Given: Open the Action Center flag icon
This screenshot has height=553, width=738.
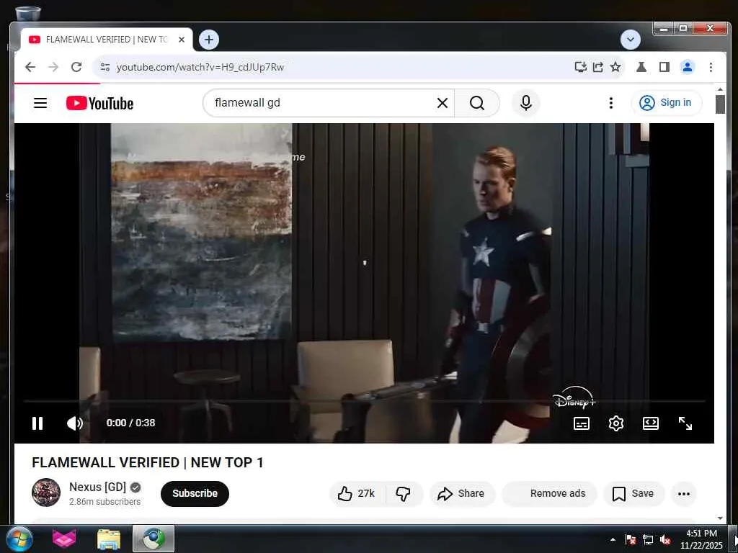Looking at the screenshot, I should pyautogui.click(x=631, y=540).
